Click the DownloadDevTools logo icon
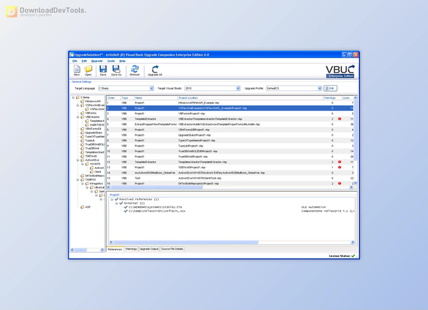The image size is (428, 310). [x=11, y=12]
